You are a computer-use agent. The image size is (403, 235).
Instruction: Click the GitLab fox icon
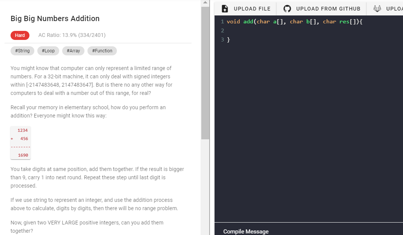point(377,8)
